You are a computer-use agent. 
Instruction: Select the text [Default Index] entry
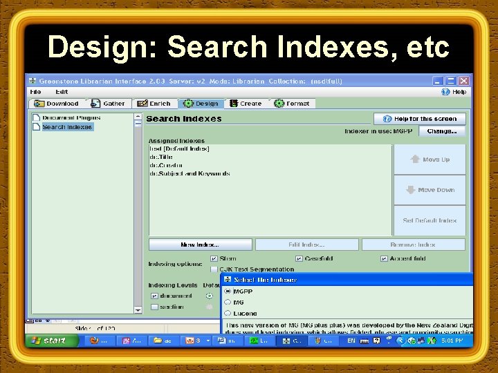[x=179, y=149]
